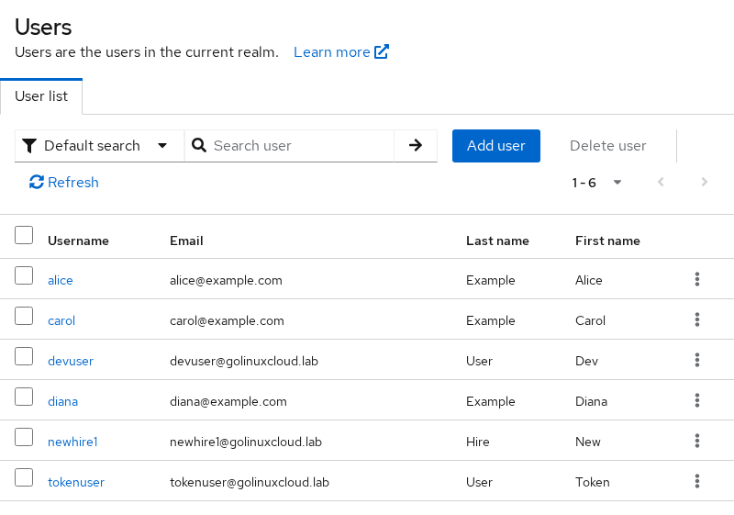Go to the previous page of users
Image resolution: width=734 pixels, height=515 pixels.
(x=661, y=182)
